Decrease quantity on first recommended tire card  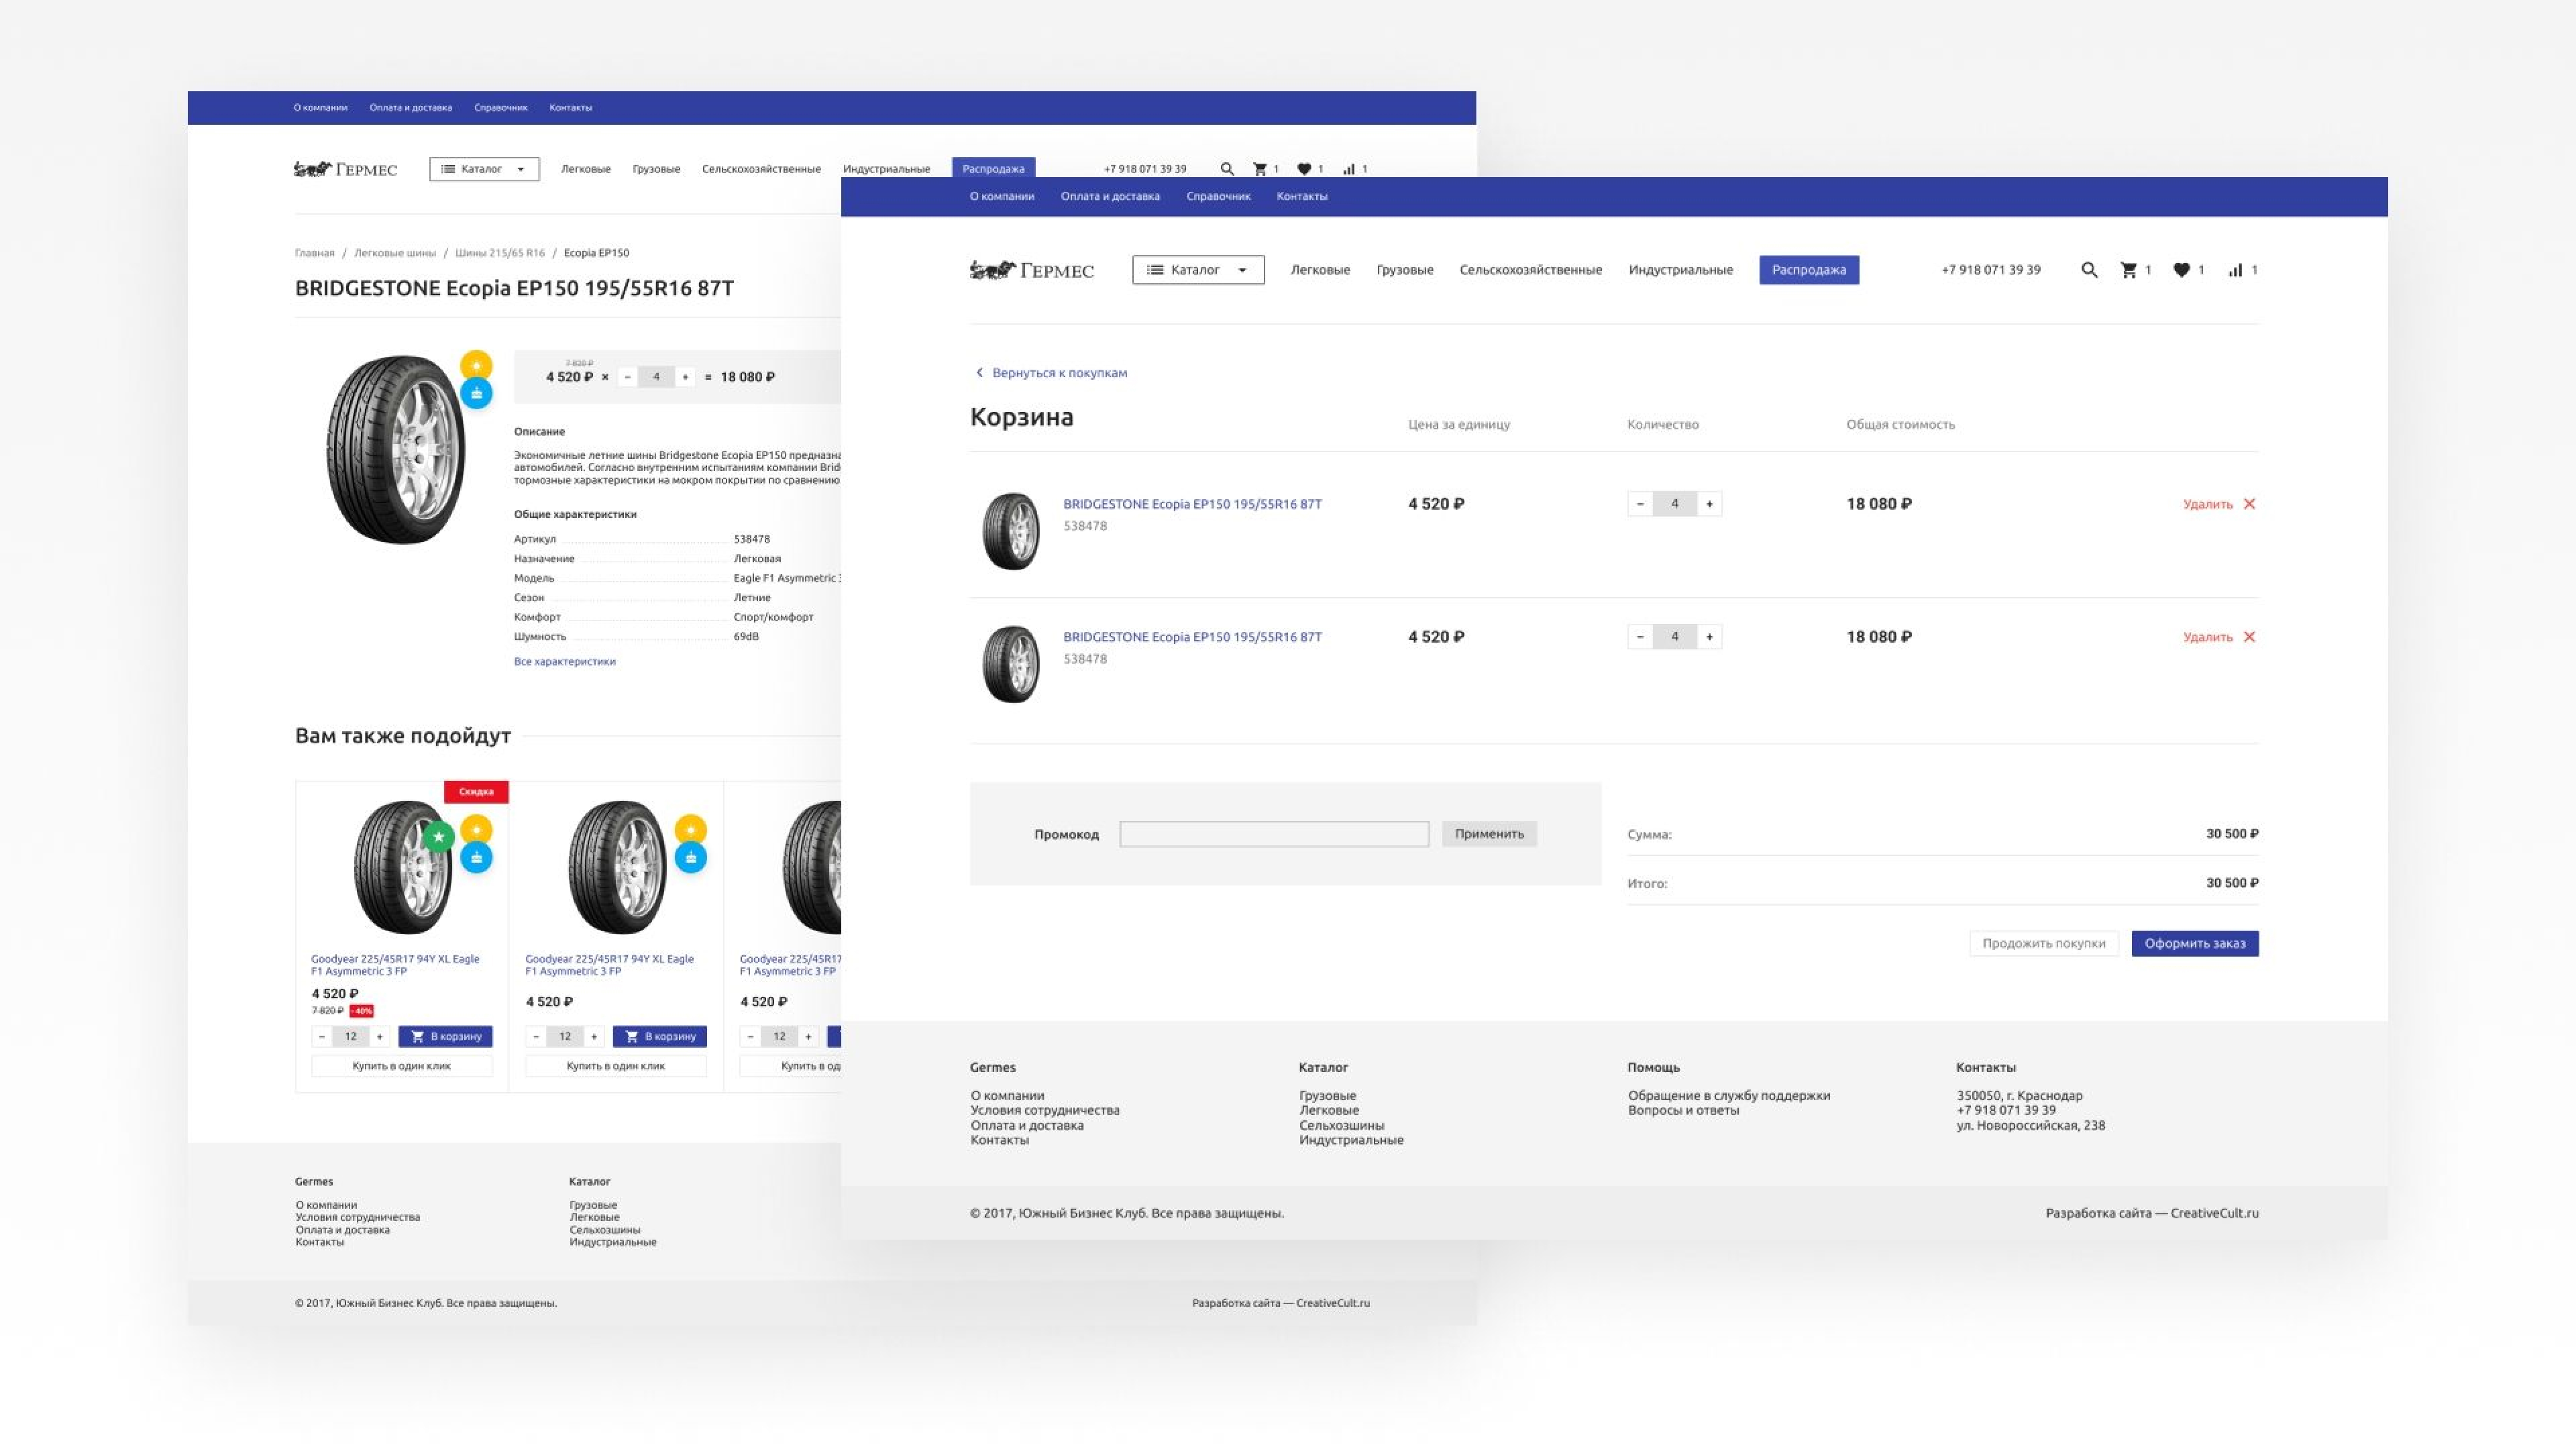pyautogui.click(x=322, y=1037)
